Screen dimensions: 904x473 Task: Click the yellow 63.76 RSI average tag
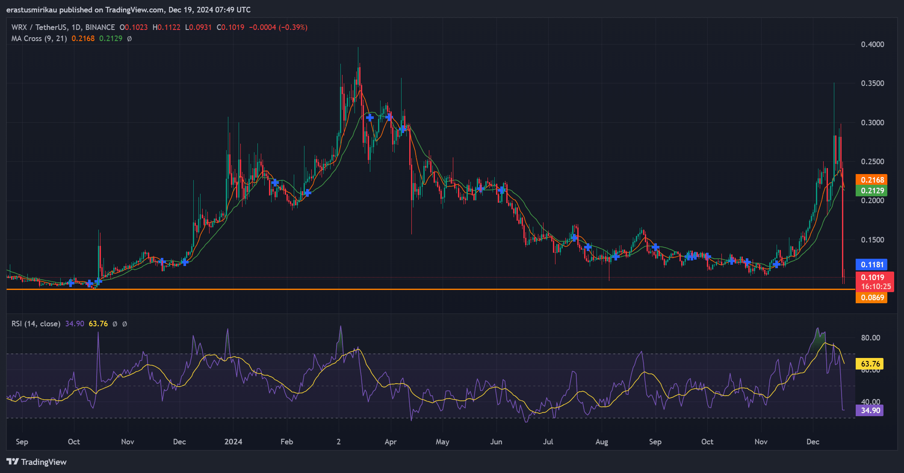870,364
